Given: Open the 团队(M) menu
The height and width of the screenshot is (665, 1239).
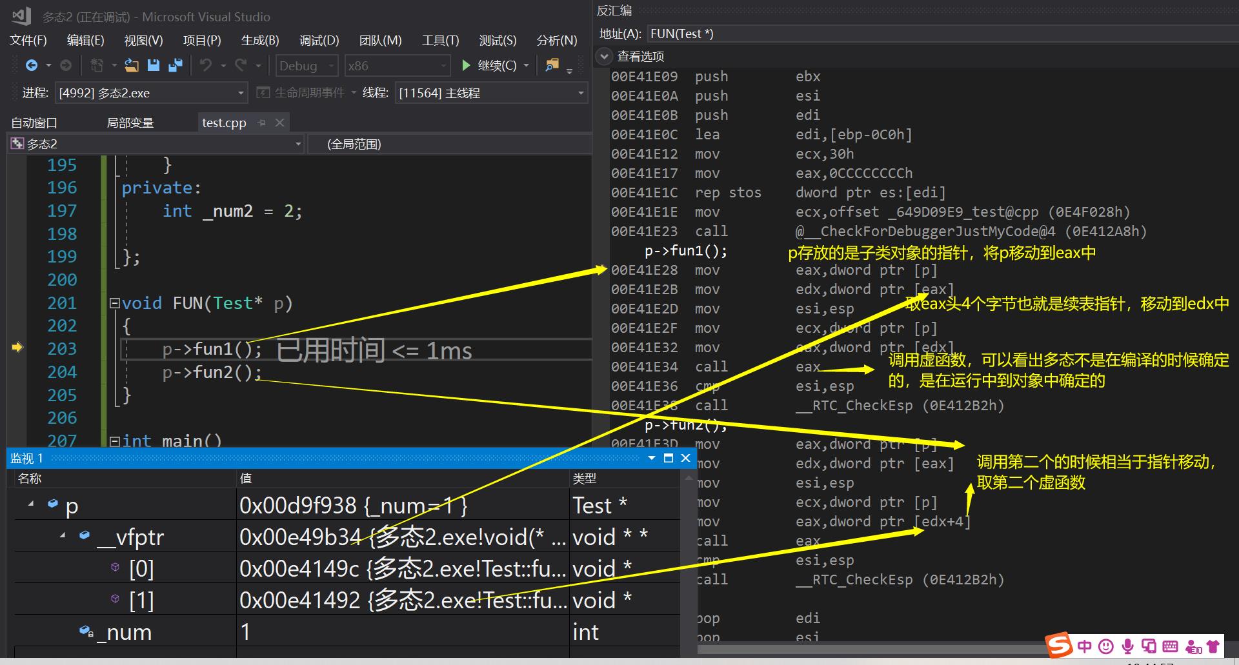Looking at the screenshot, I should point(380,40).
